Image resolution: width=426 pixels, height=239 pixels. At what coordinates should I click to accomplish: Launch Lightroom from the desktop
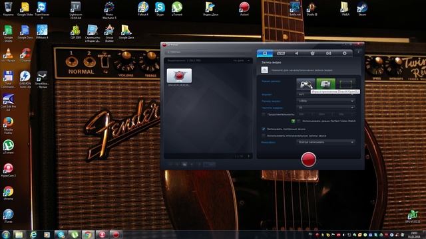[x=76, y=10]
